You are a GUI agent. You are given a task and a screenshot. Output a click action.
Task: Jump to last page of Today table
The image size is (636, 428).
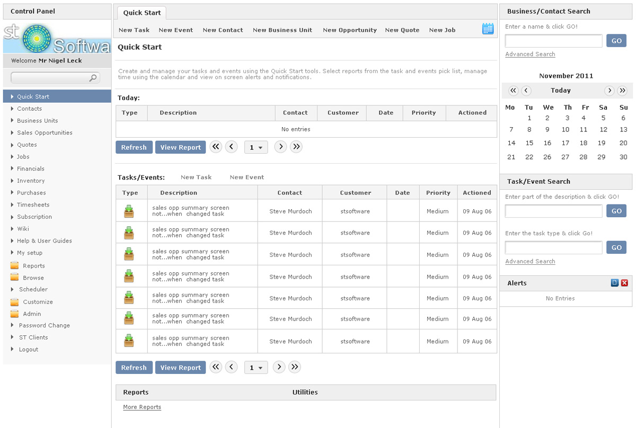tap(296, 147)
